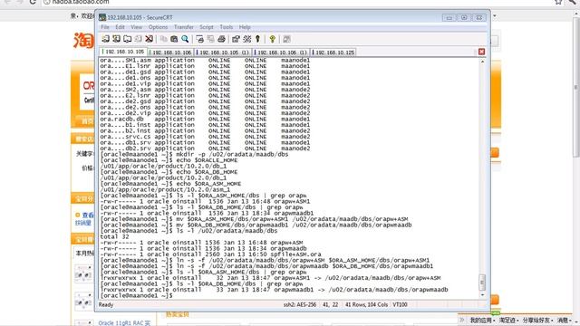This screenshot has height=326, width=580.
Task: Open the Edit menu
Action: coord(120,27)
